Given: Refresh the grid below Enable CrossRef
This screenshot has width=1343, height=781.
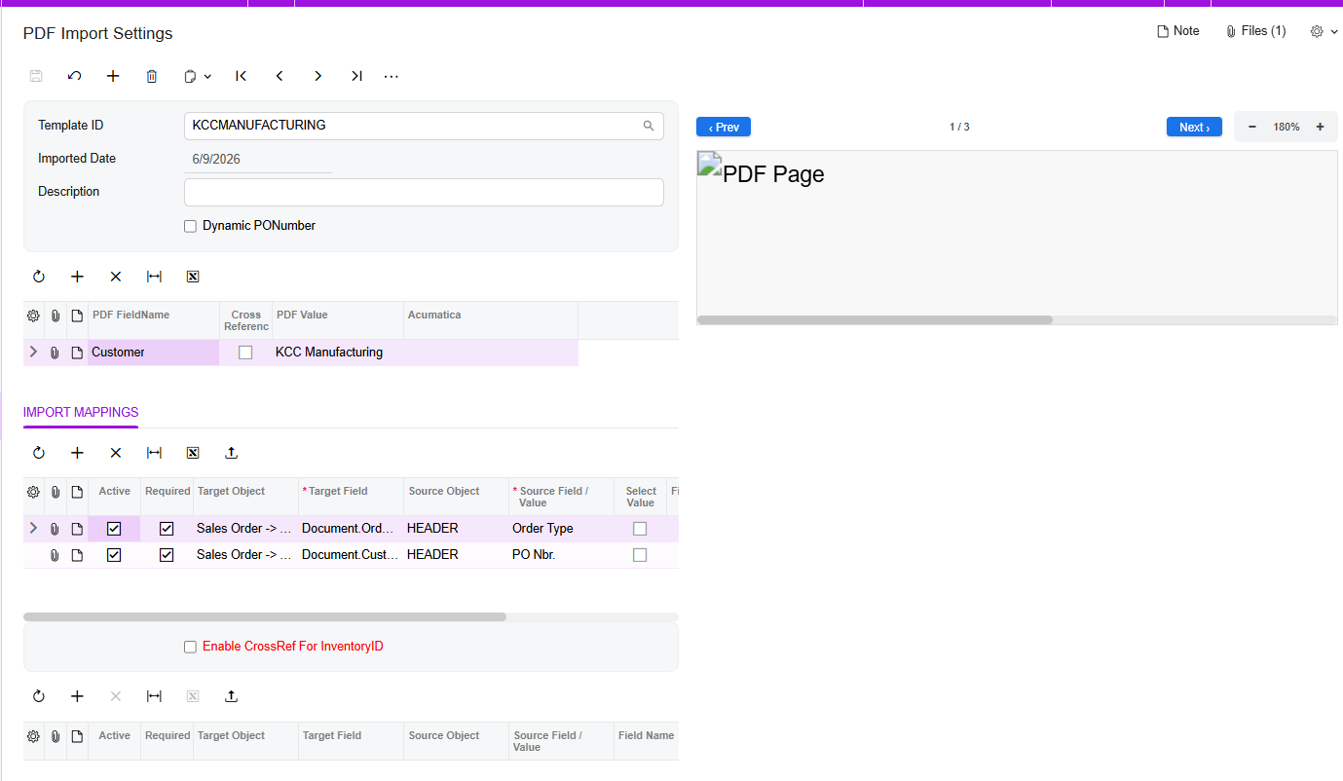Looking at the screenshot, I should tap(39, 696).
